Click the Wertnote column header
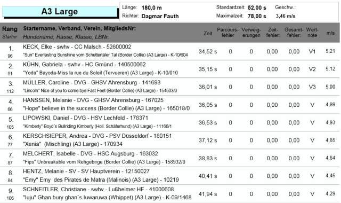 click(x=312, y=33)
